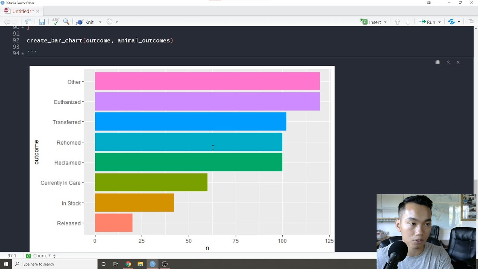Click the green Reclaimed bar
Viewport: 478px width, 269px height.
click(x=189, y=162)
